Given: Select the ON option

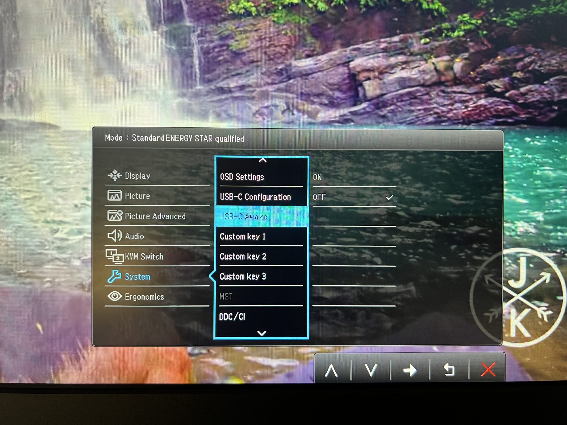Looking at the screenshot, I should tap(317, 177).
